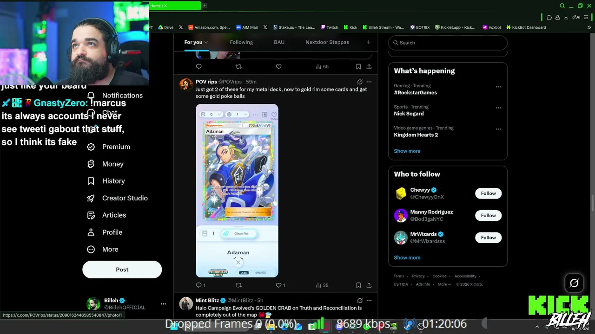Image resolution: width=595 pixels, height=334 pixels.
Task: Add a new timeline tab with plus
Action: (x=369, y=42)
